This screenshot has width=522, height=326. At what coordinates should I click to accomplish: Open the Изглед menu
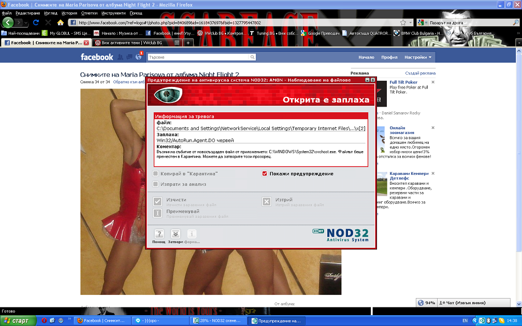(x=51, y=13)
